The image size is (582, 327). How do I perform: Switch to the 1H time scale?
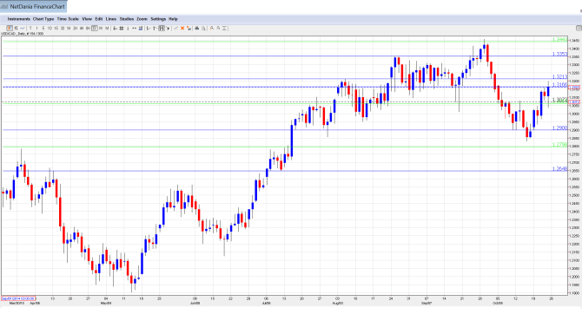(x=69, y=28)
